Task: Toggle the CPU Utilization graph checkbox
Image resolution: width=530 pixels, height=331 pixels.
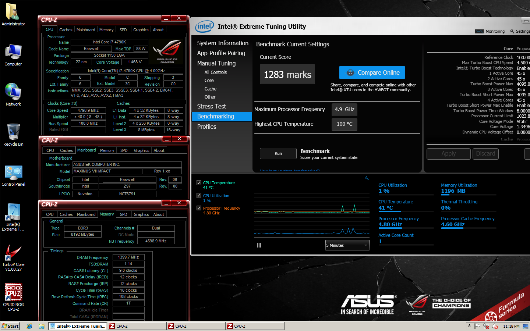Action: coord(199,196)
